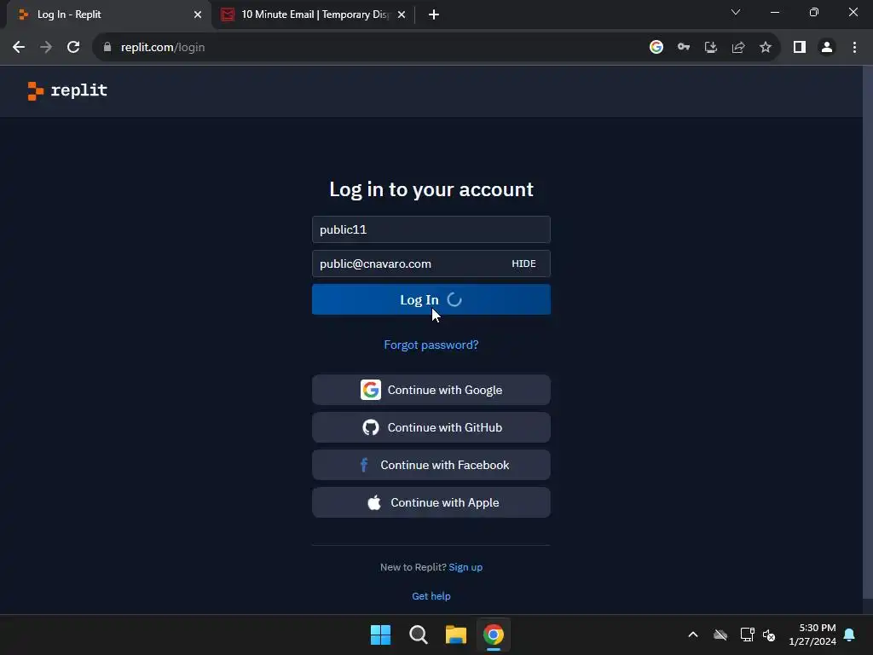The image size is (873, 655).
Task: Continue with Google sign-in
Action: coord(431,390)
